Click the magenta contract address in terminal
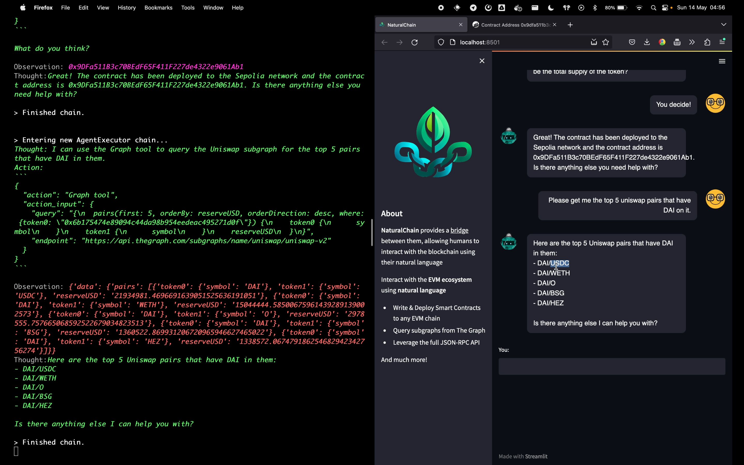The height and width of the screenshot is (465, 744). point(156,66)
